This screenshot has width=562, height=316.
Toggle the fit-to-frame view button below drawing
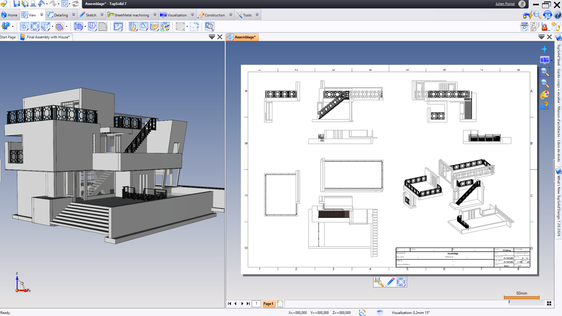pos(401,282)
